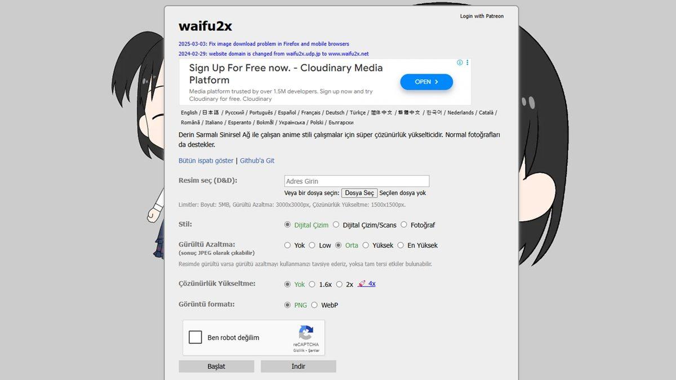Click the 4x upscaling link

(x=372, y=284)
